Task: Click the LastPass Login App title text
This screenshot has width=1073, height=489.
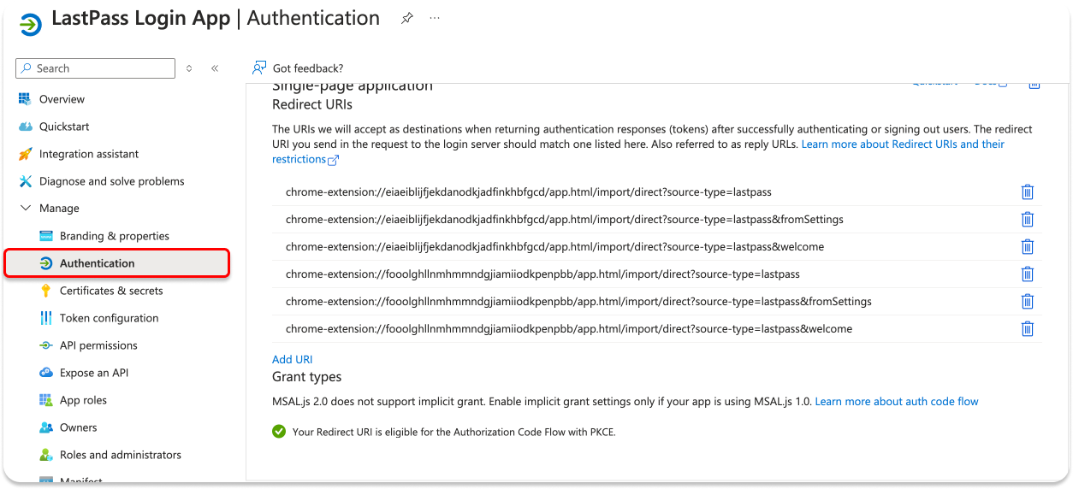Action: (x=141, y=19)
